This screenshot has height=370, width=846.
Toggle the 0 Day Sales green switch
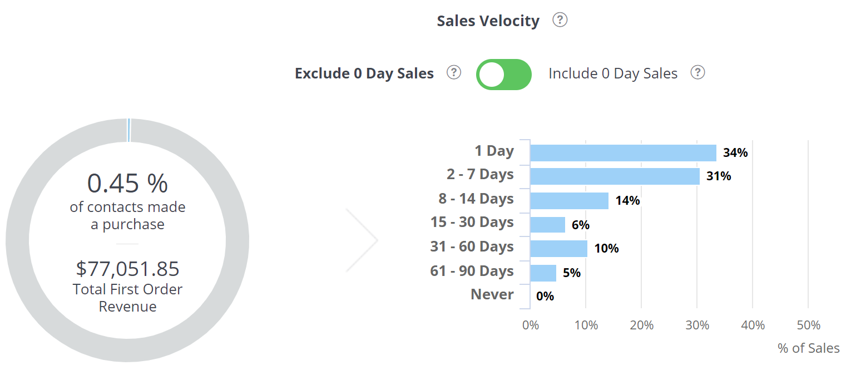click(503, 75)
